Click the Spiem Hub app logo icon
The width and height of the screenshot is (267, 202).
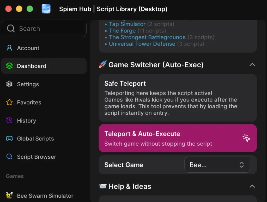click(x=46, y=9)
